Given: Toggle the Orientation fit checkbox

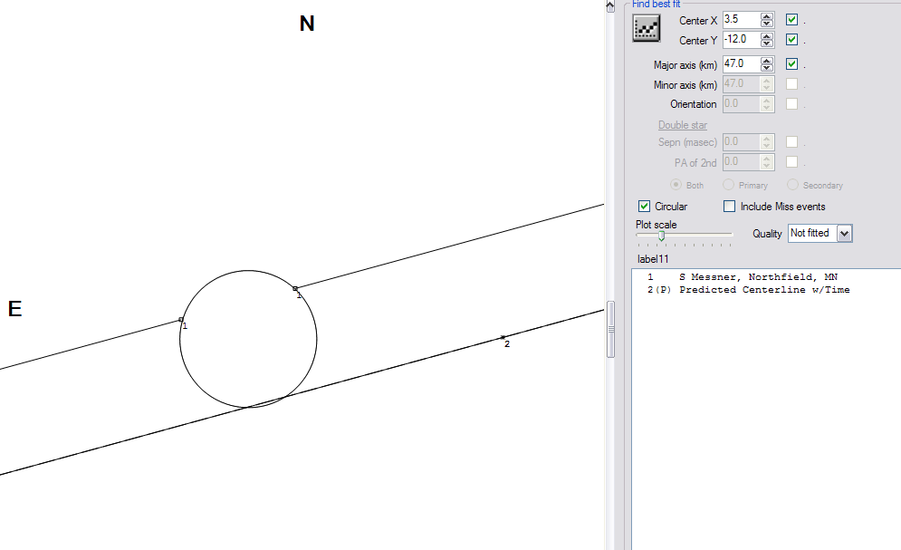Looking at the screenshot, I should point(791,104).
